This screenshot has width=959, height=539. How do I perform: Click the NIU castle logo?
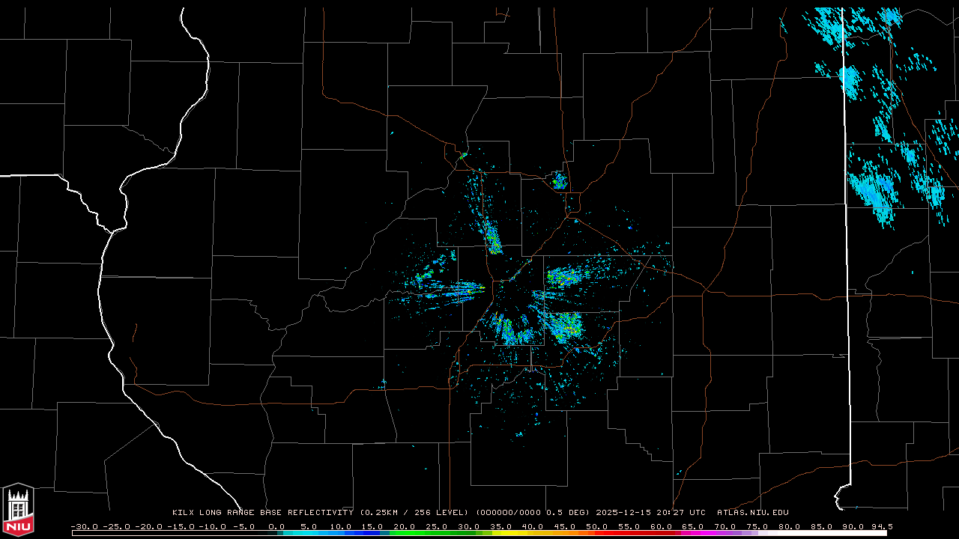click(18, 511)
